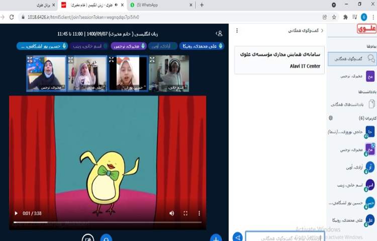Open the گفت‌وگوی همگانی public chat item
Screen dimensions: 377x241
[x=352, y=59]
